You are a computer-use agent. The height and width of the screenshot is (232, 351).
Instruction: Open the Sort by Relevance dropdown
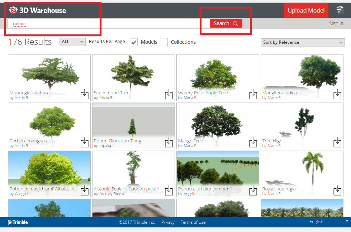click(303, 43)
